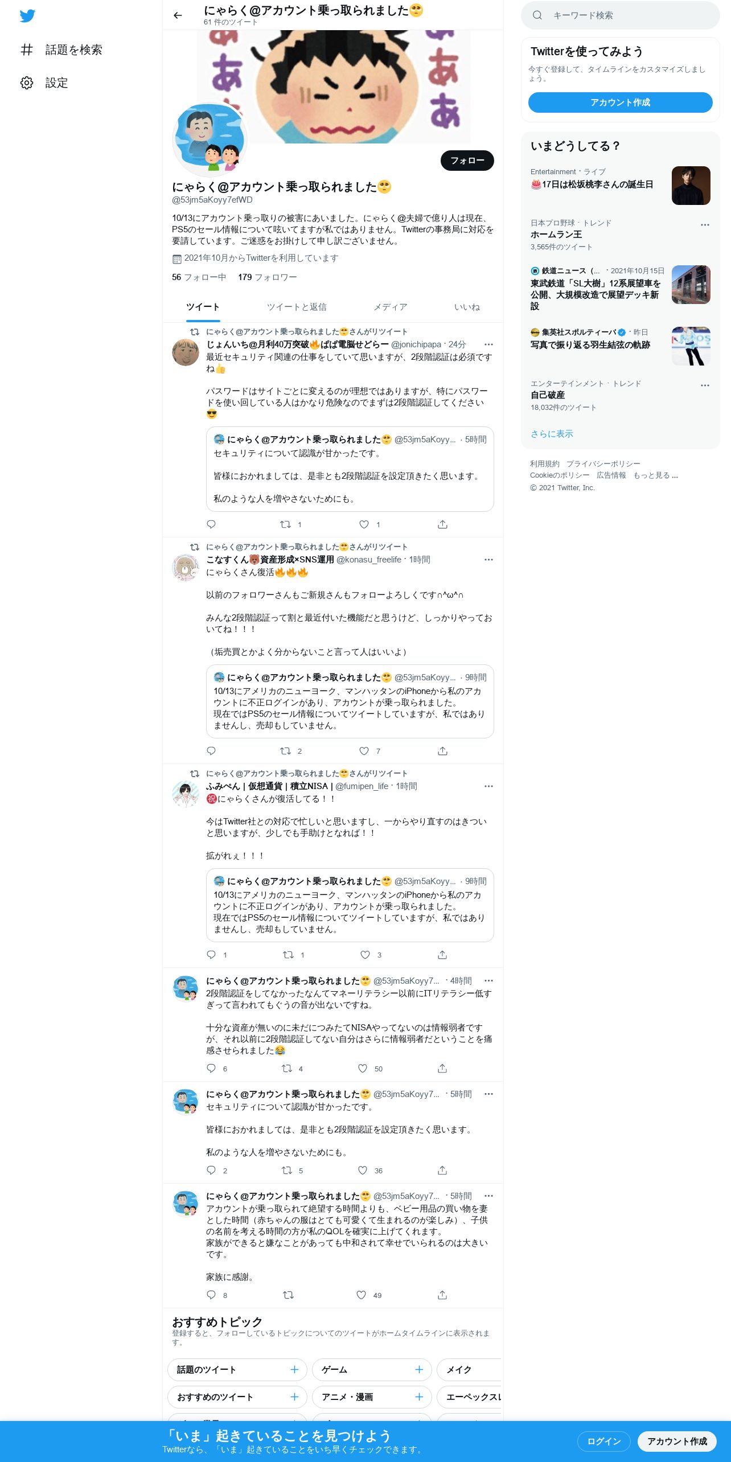
Task: Switch to ツイートと返信 tab
Action: [297, 307]
